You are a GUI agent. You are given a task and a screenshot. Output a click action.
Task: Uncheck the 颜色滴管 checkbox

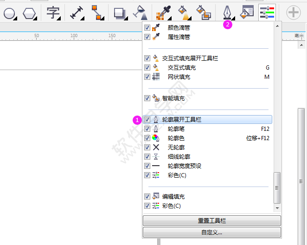point(147,27)
